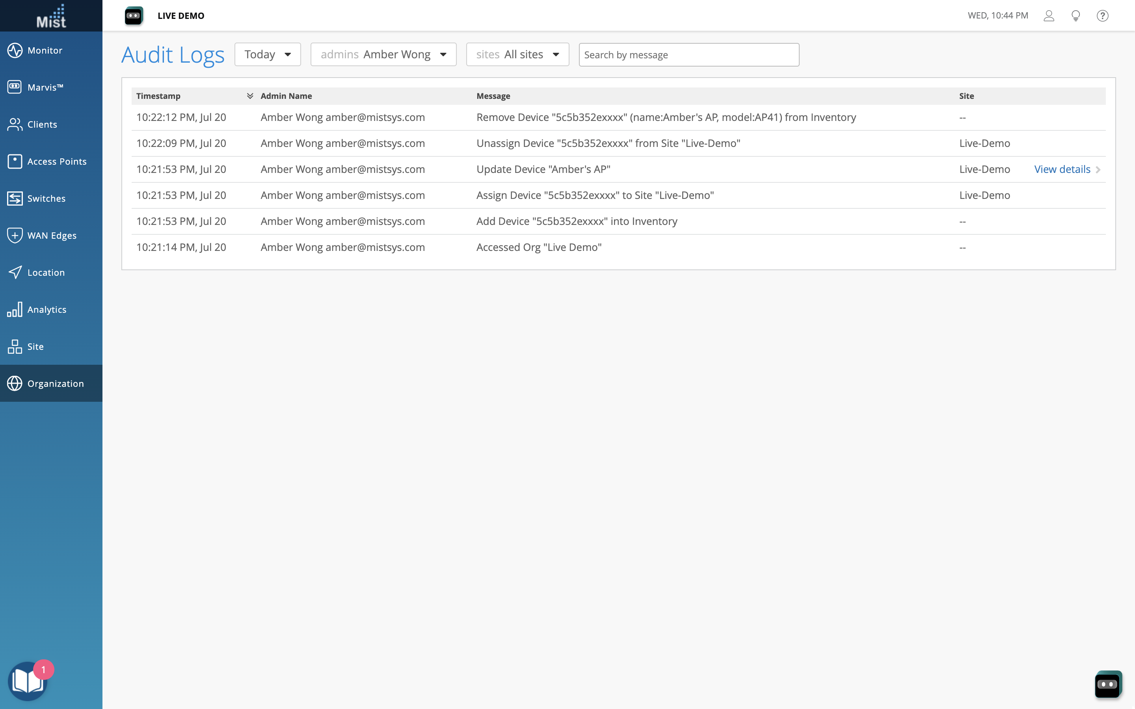The image size is (1135, 709).
Task: Click the lightbulb icon in header
Action: 1075,16
